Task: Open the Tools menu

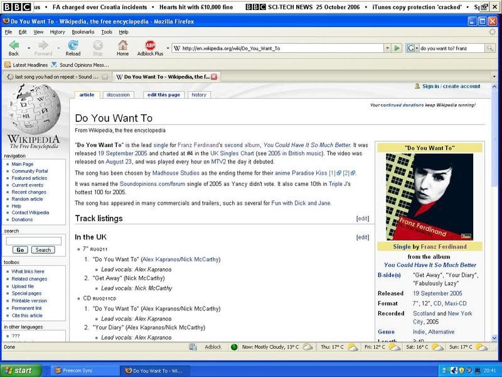Action: (x=107, y=32)
